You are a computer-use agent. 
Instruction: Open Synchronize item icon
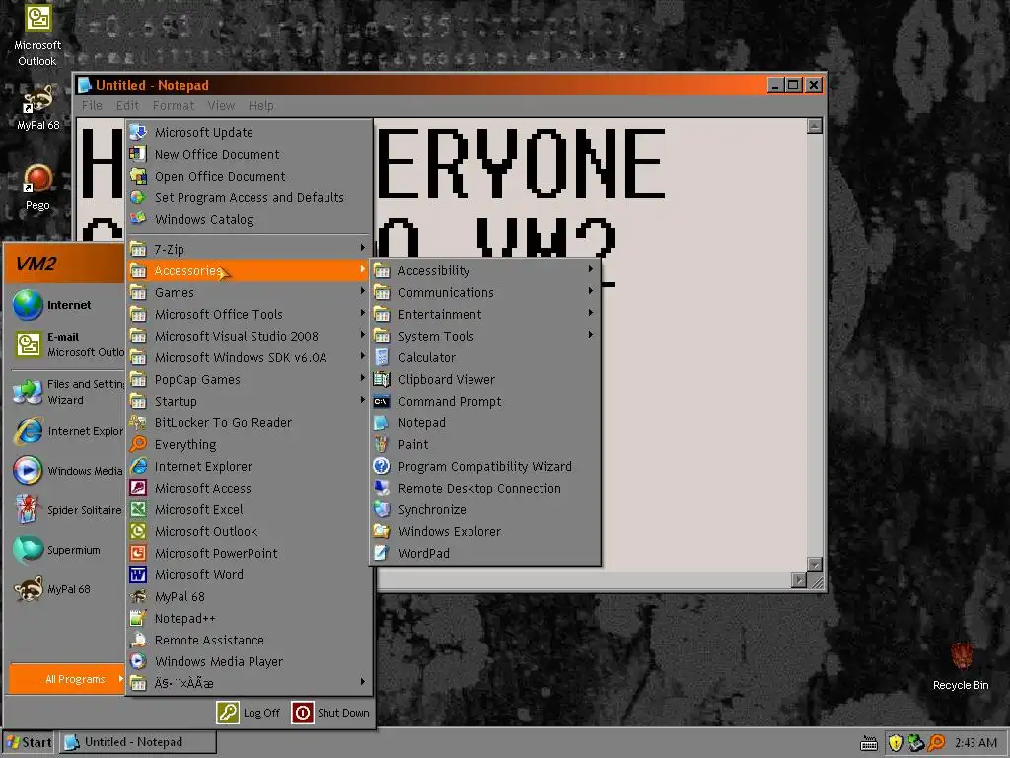[382, 510]
